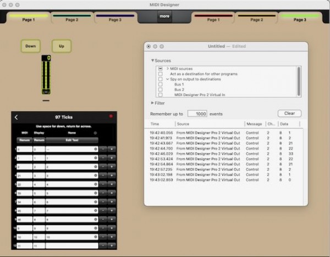Click the gray circle beside the Name header
The image size is (330, 257).
pos(95,133)
